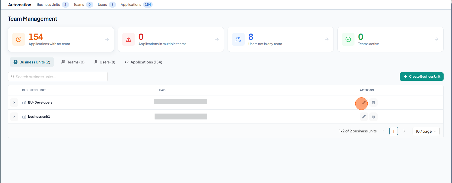Expand the business unit1 row
Image resolution: width=452 pixels, height=183 pixels.
14,117
